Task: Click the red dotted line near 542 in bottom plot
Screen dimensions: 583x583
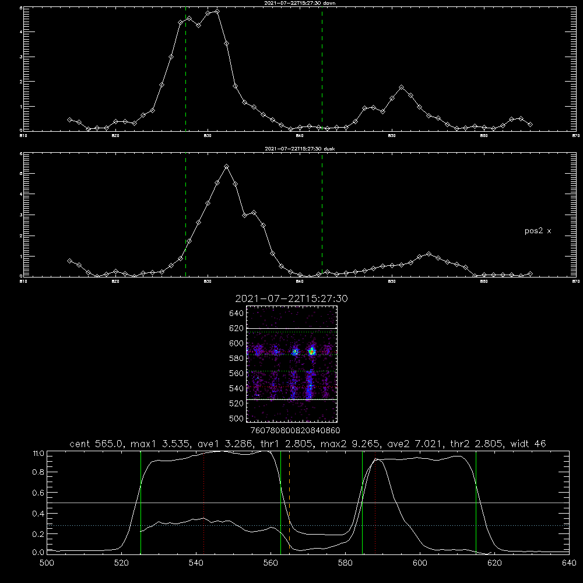Action: pyautogui.click(x=203, y=502)
